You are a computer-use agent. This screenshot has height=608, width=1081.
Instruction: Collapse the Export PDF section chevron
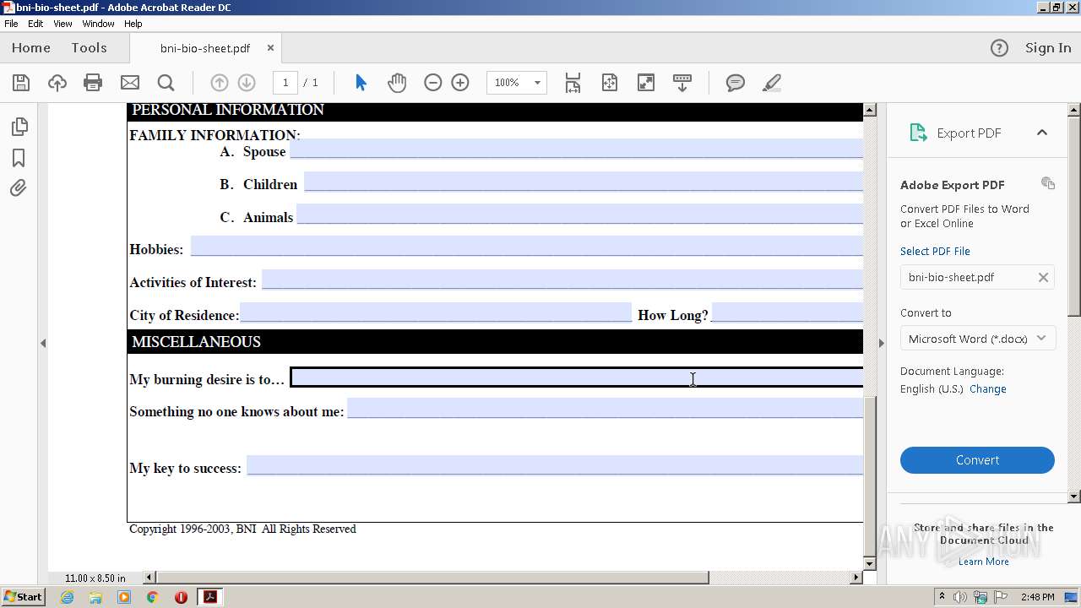point(1042,133)
